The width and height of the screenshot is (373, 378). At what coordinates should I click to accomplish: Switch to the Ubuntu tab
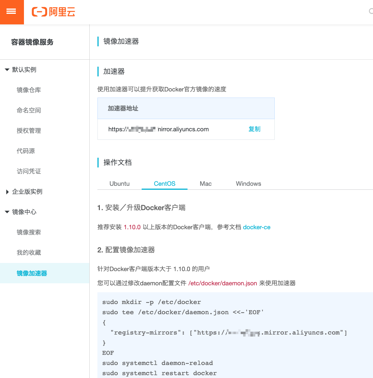tap(119, 184)
